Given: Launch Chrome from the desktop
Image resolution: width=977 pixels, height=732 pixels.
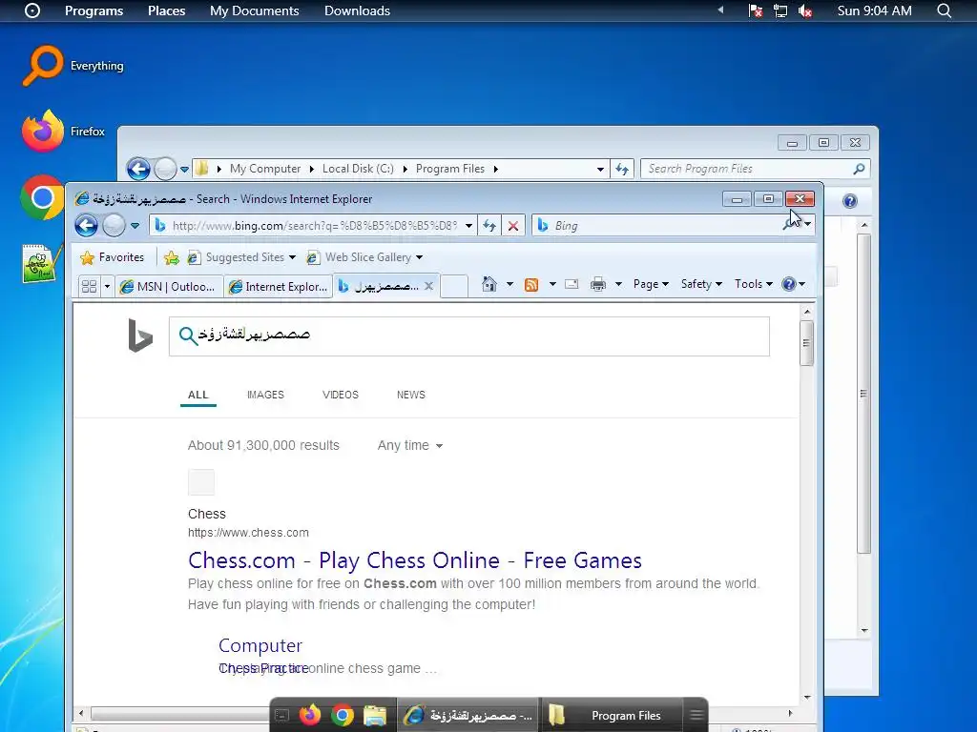Looking at the screenshot, I should click(42, 198).
